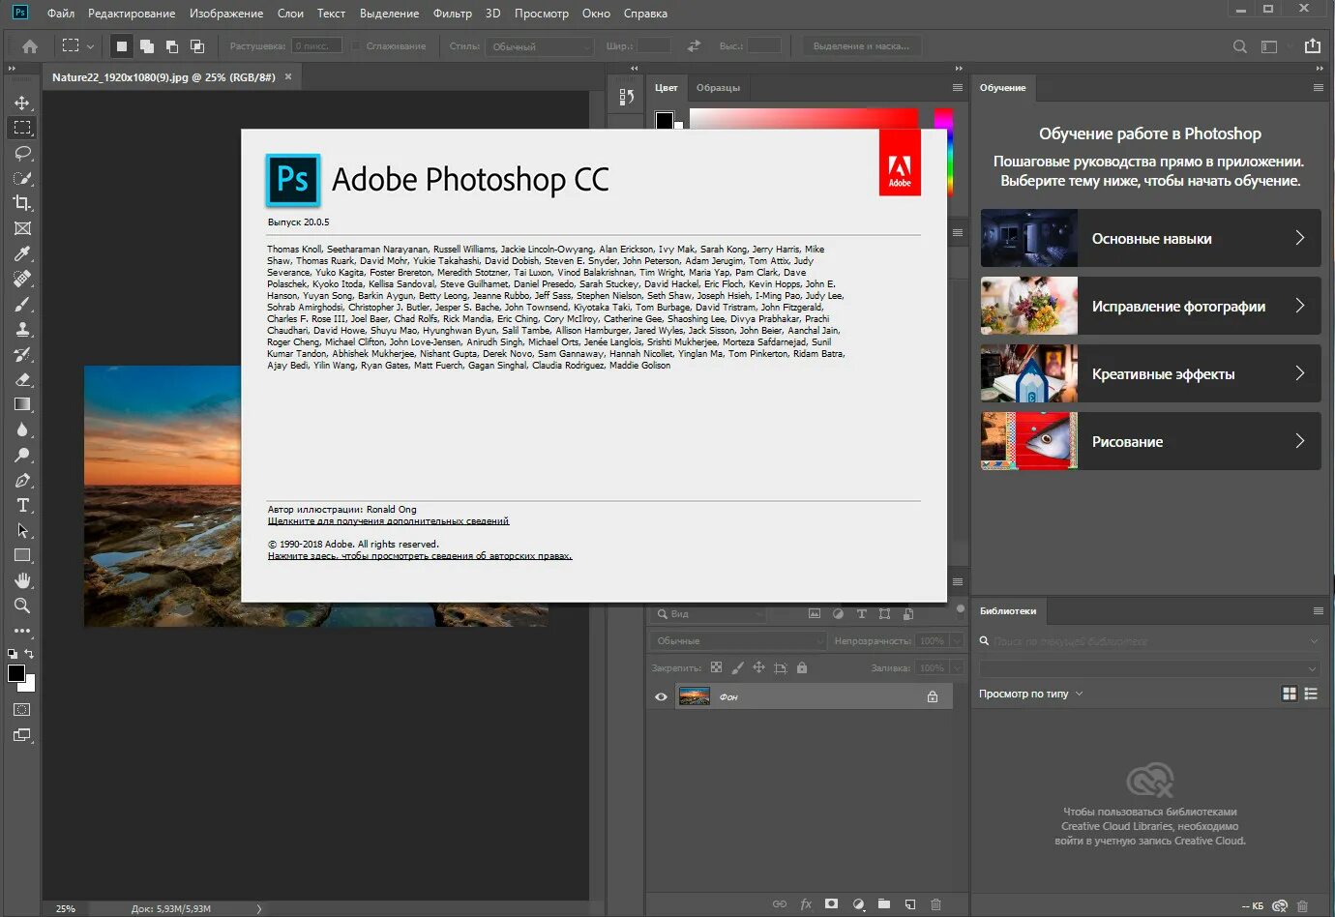The height and width of the screenshot is (917, 1335).
Task: Change screen mode from toolbox bottom
Action: pos(21,735)
